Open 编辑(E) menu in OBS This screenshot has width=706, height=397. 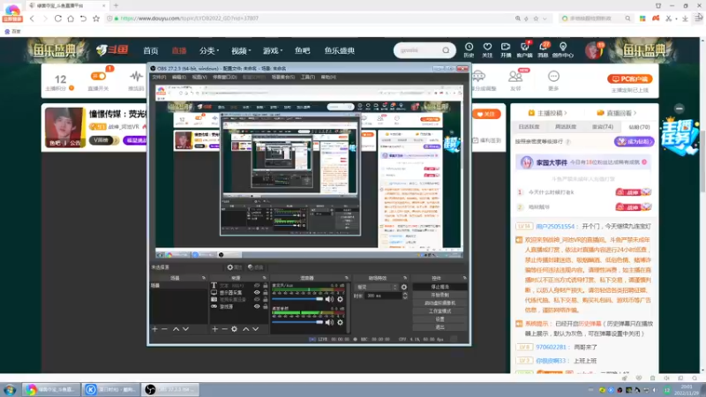tap(179, 78)
